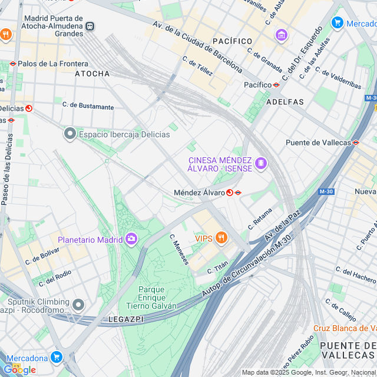Click the Pacífico metro station icon

tap(276, 85)
